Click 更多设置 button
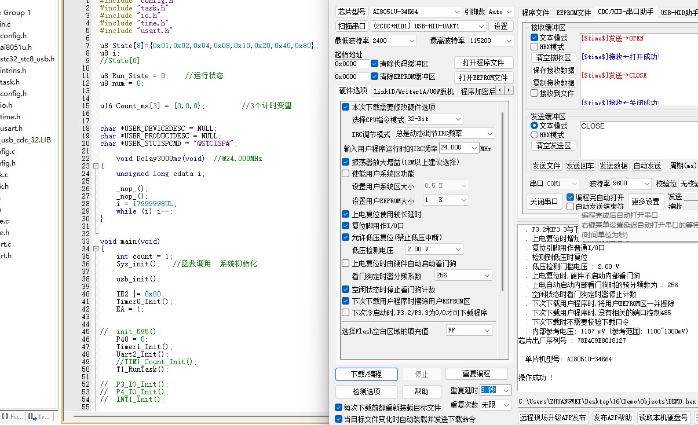The height and width of the screenshot is (425, 698). (645, 201)
